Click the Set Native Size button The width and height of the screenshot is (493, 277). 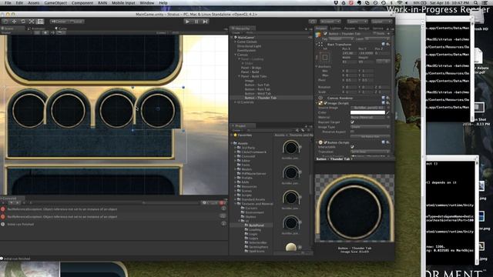click(x=370, y=137)
